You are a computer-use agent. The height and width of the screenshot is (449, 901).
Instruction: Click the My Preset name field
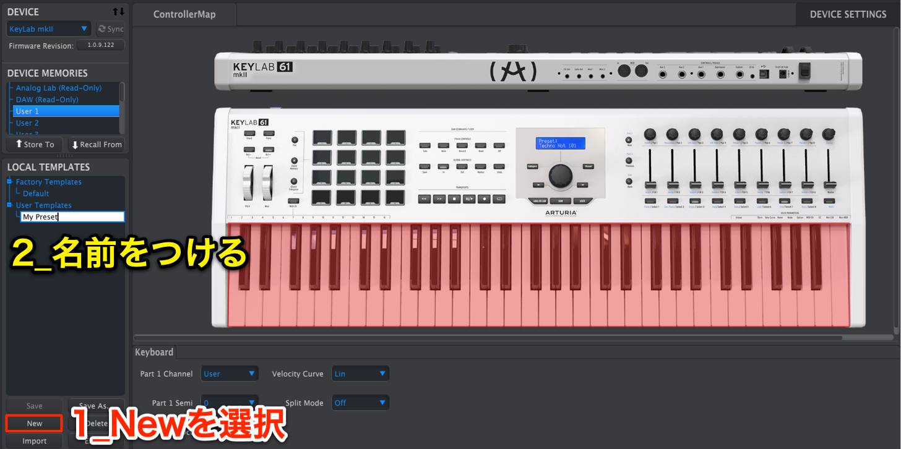coord(72,216)
